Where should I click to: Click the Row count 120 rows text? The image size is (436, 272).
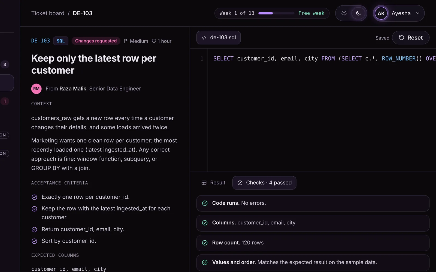click(238, 243)
